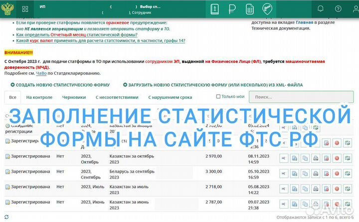Print icon in Казахстан за октябрь row
The width and height of the screenshot is (359, 222).
[x=316, y=158]
